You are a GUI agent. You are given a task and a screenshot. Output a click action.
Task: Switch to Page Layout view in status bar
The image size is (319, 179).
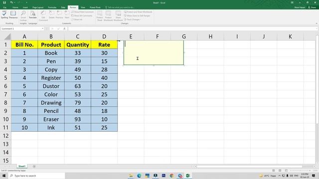click(x=280, y=171)
